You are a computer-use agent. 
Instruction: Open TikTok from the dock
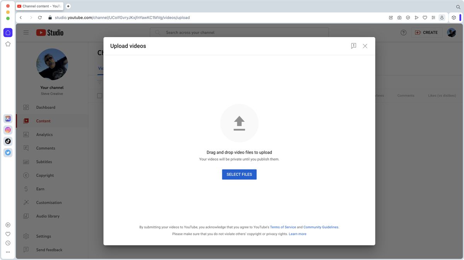8,141
